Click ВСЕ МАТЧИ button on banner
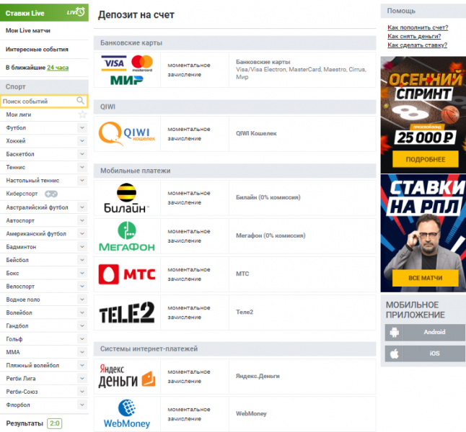Viewport: 466px width, 432px height. [x=426, y=278]
